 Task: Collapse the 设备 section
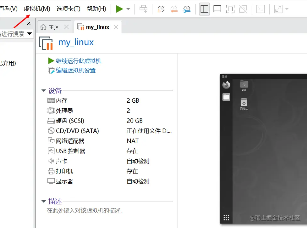[x=43, y=91]
